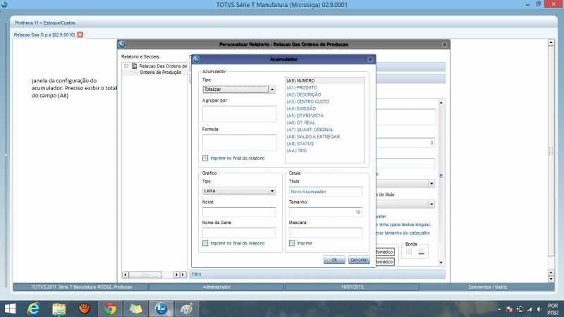Select (A1) PRODUTO in field list
The width and height of the screenshot is (564, 317).
[x=325, y=87]
